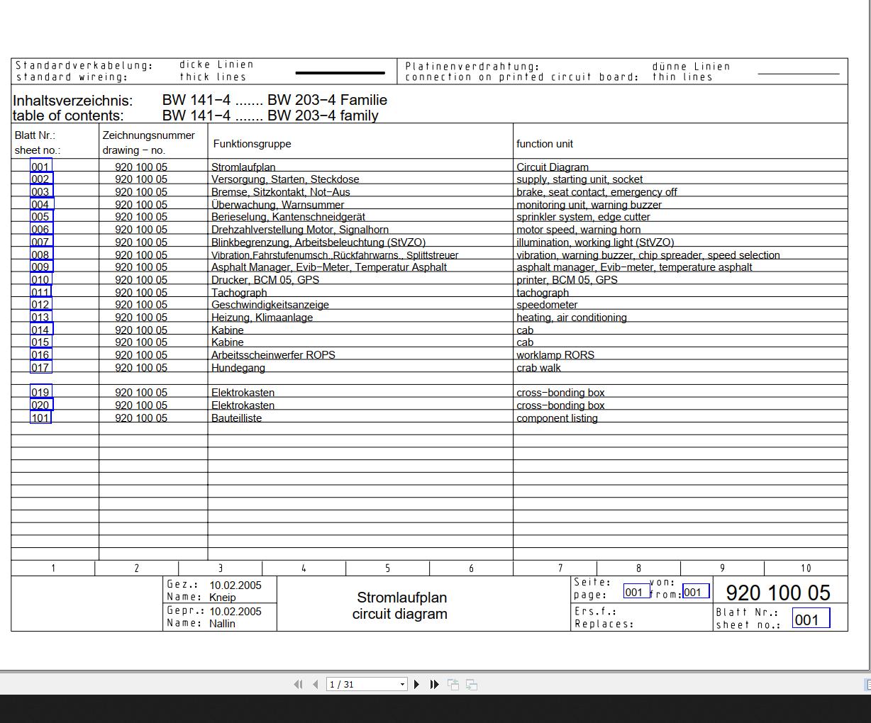Click the von/from 001 box
Viewport: 871px width, 723px height.
695,592
